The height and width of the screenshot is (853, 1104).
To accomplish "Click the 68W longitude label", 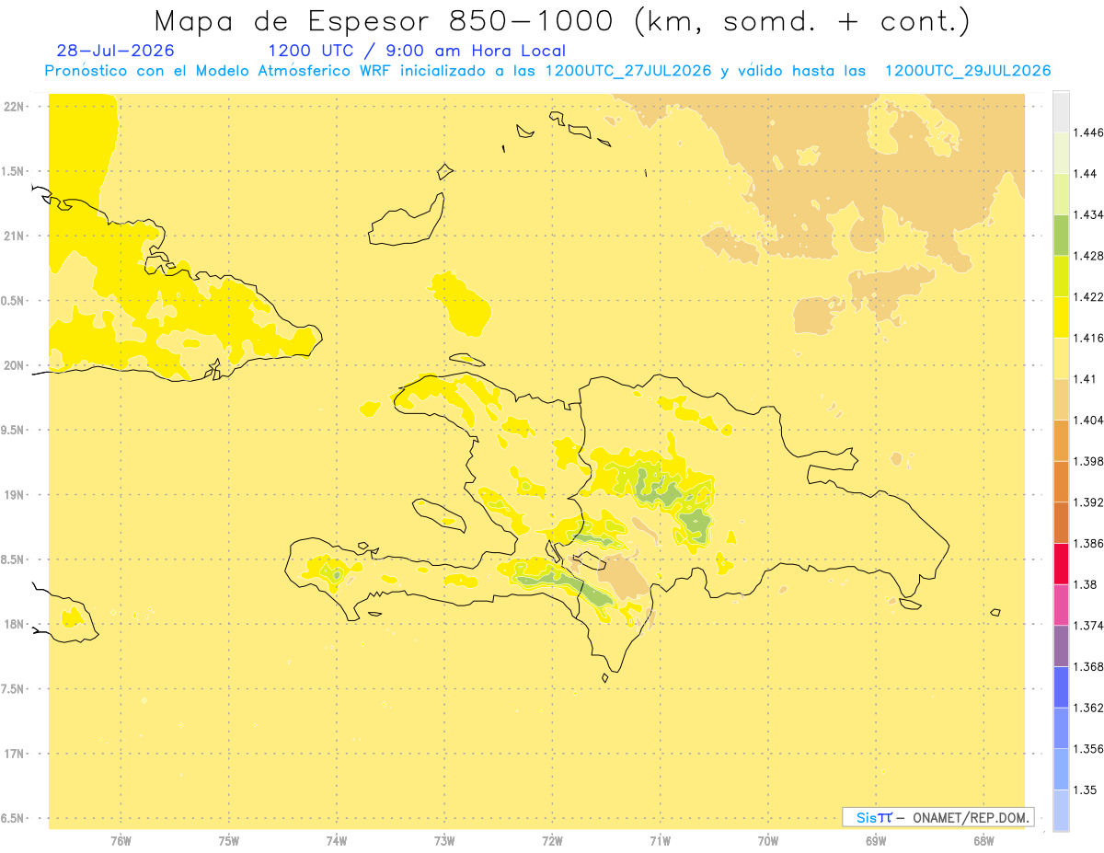I will pos(983,841).
